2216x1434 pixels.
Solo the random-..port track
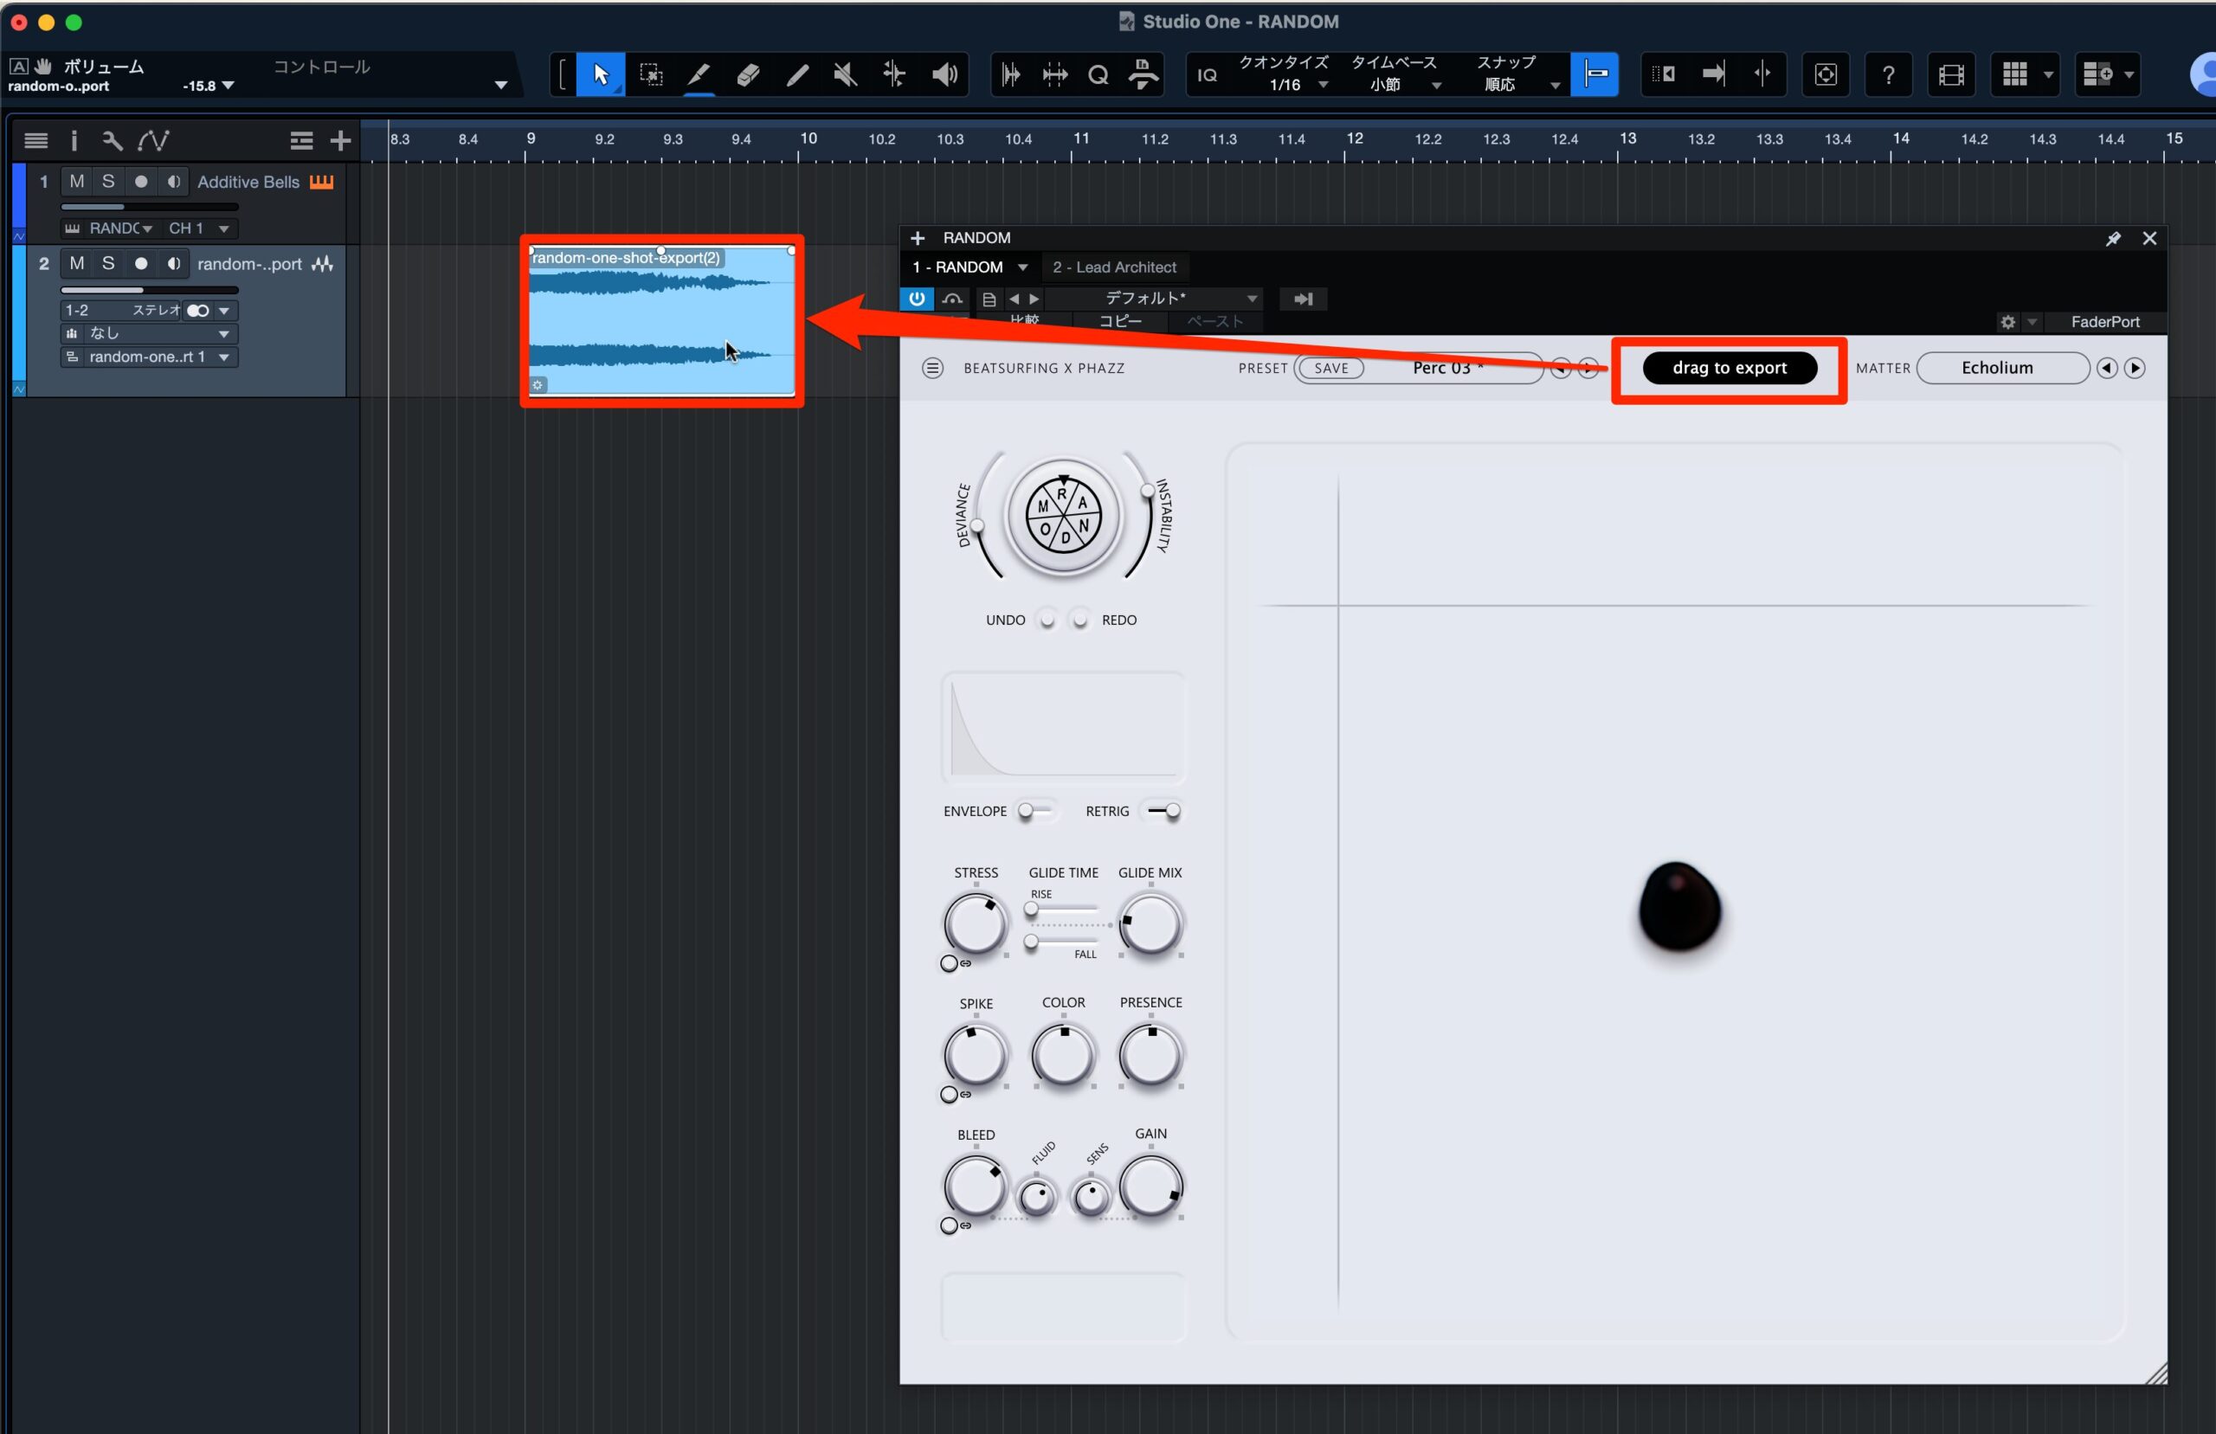pyautogui.click(x=108, y=264)
